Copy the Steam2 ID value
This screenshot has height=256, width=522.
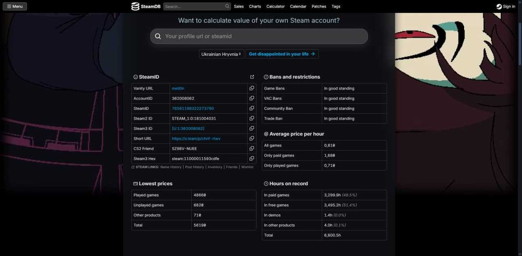coord(252,118)
